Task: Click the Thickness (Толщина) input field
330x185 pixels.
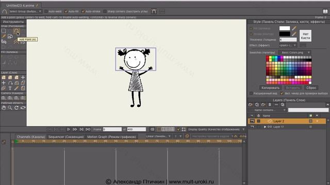Action: tap(288, 40)
